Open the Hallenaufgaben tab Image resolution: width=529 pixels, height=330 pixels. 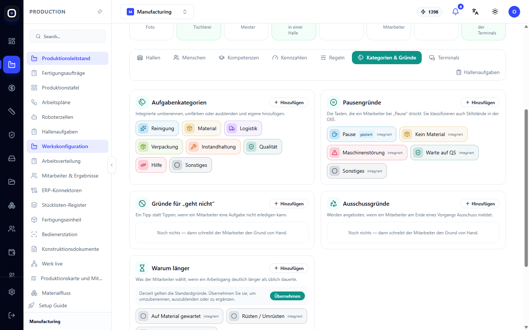click(x=478, y=72)
